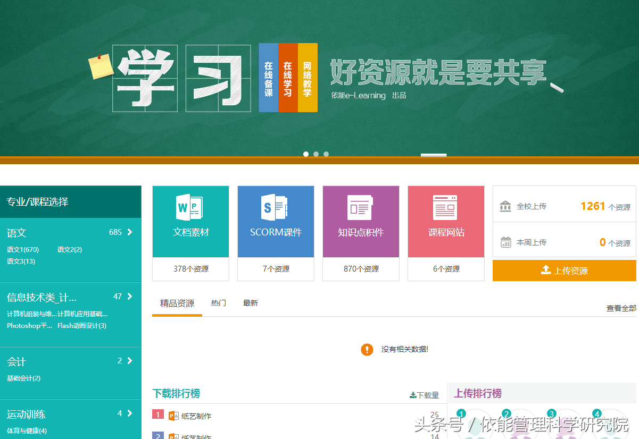
Task: Click the 课程网站 webpage icon
Action: (446, 208)
